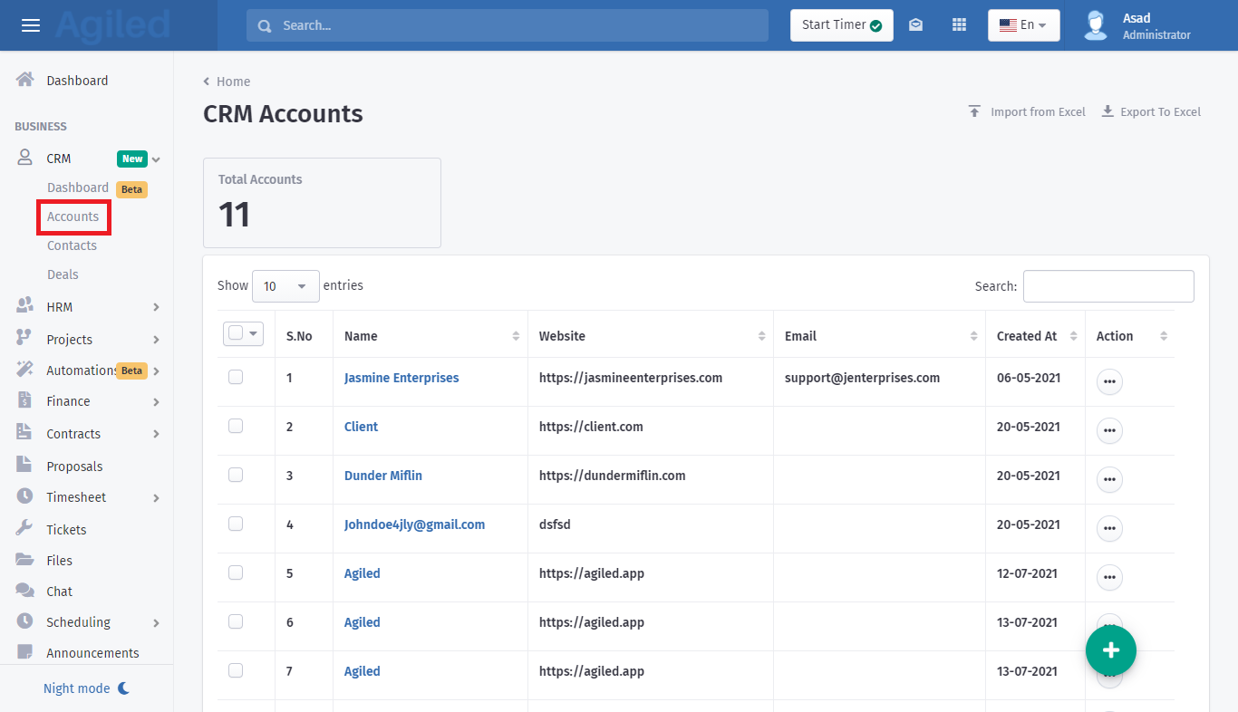Open the inbox envelope icon in header
This screenshot has width=1238, height=712.
coord(915,25)
